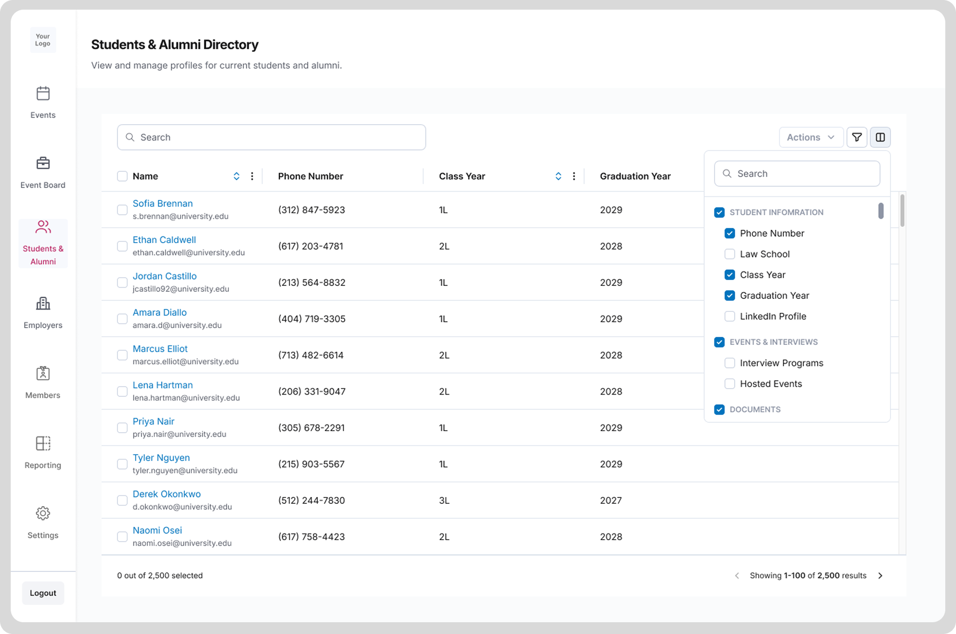
Task: Click the Logout button
Action: [x=43, y=593]
